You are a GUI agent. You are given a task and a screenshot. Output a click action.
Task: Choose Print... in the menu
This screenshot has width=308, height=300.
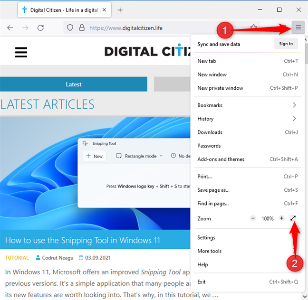[x=248, y=177]
